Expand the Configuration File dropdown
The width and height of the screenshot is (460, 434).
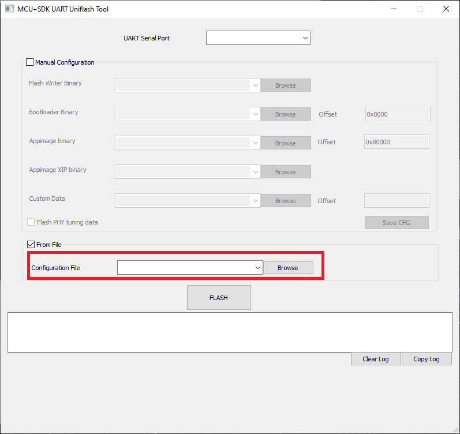coord(190,268)
